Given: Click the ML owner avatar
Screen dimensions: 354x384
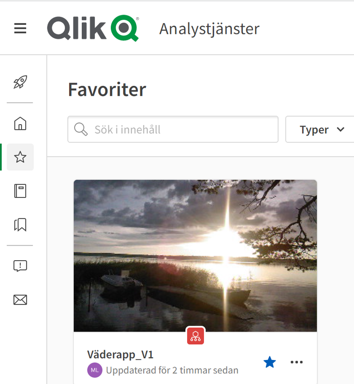Looking at the screenshot, I should click(94, 370).
